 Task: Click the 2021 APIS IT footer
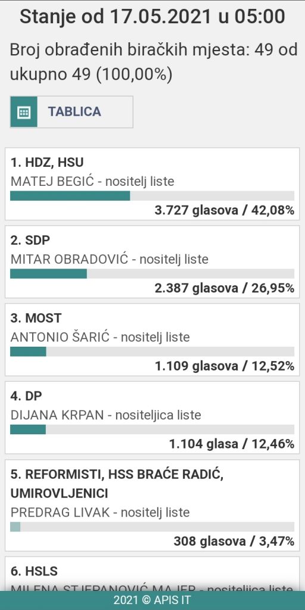click(152, 600)
